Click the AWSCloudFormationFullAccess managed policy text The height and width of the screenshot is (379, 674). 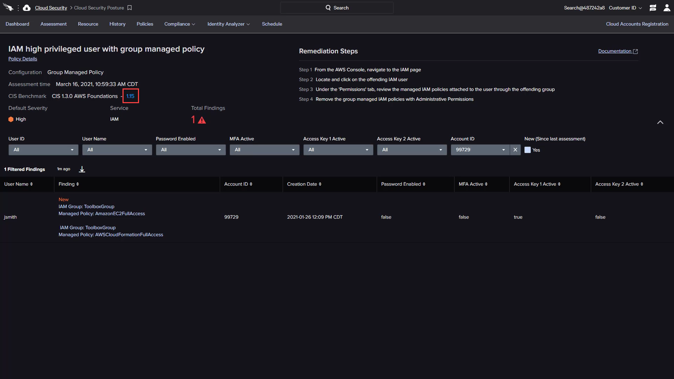point(129,234)
